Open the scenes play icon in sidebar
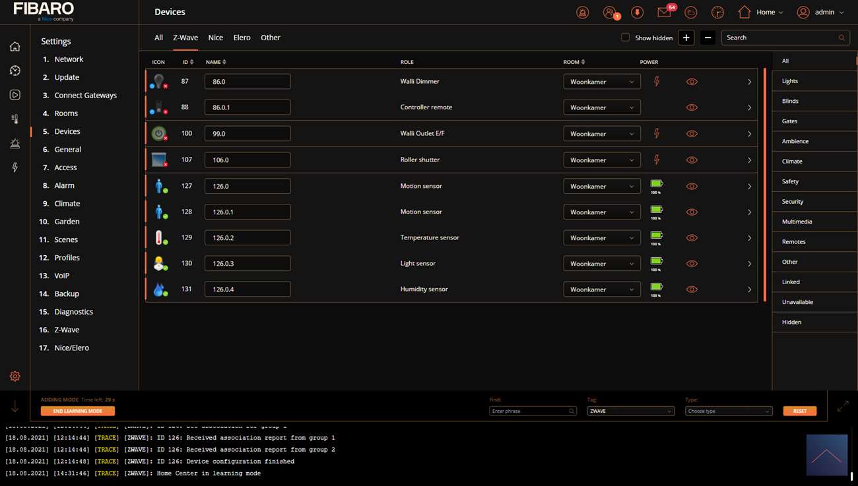 (x=15, y=95)
